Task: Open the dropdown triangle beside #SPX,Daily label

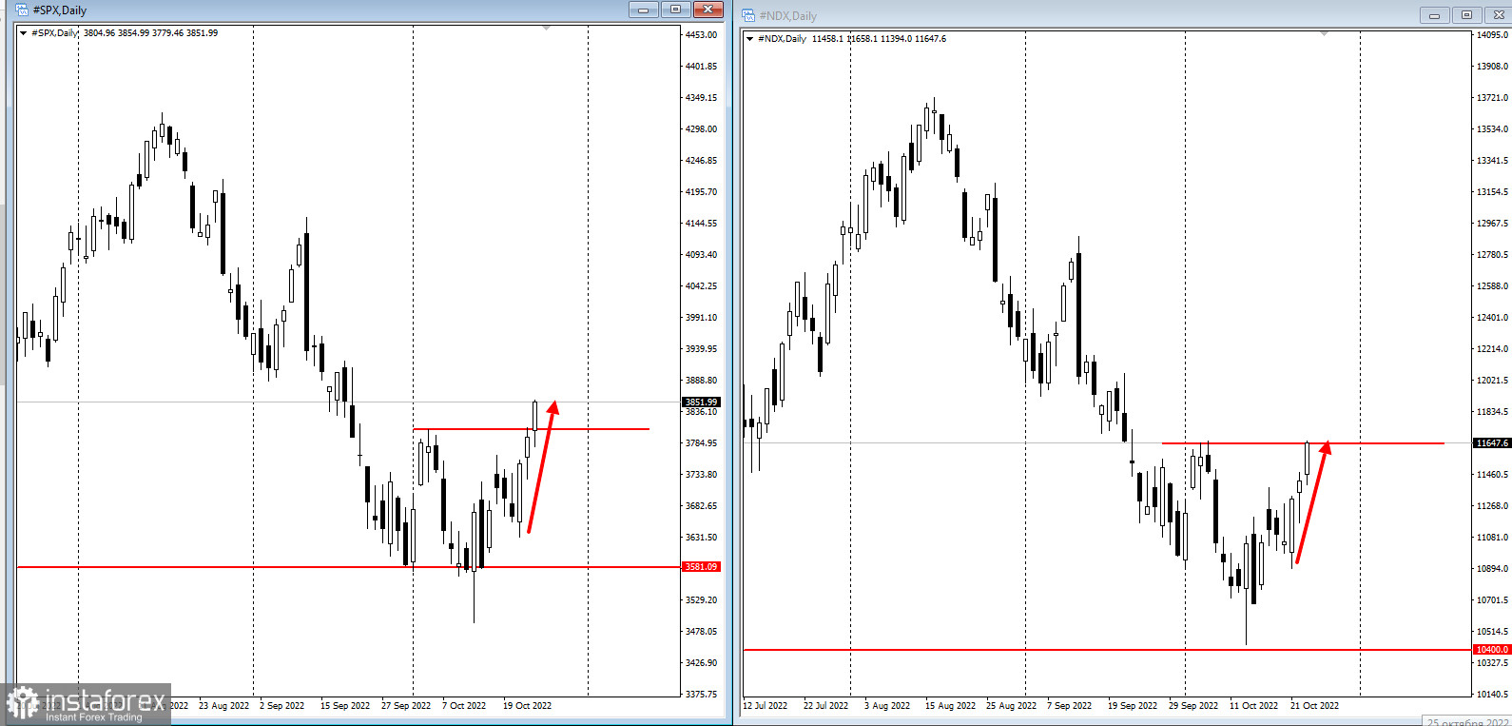Action: [23, 33]
